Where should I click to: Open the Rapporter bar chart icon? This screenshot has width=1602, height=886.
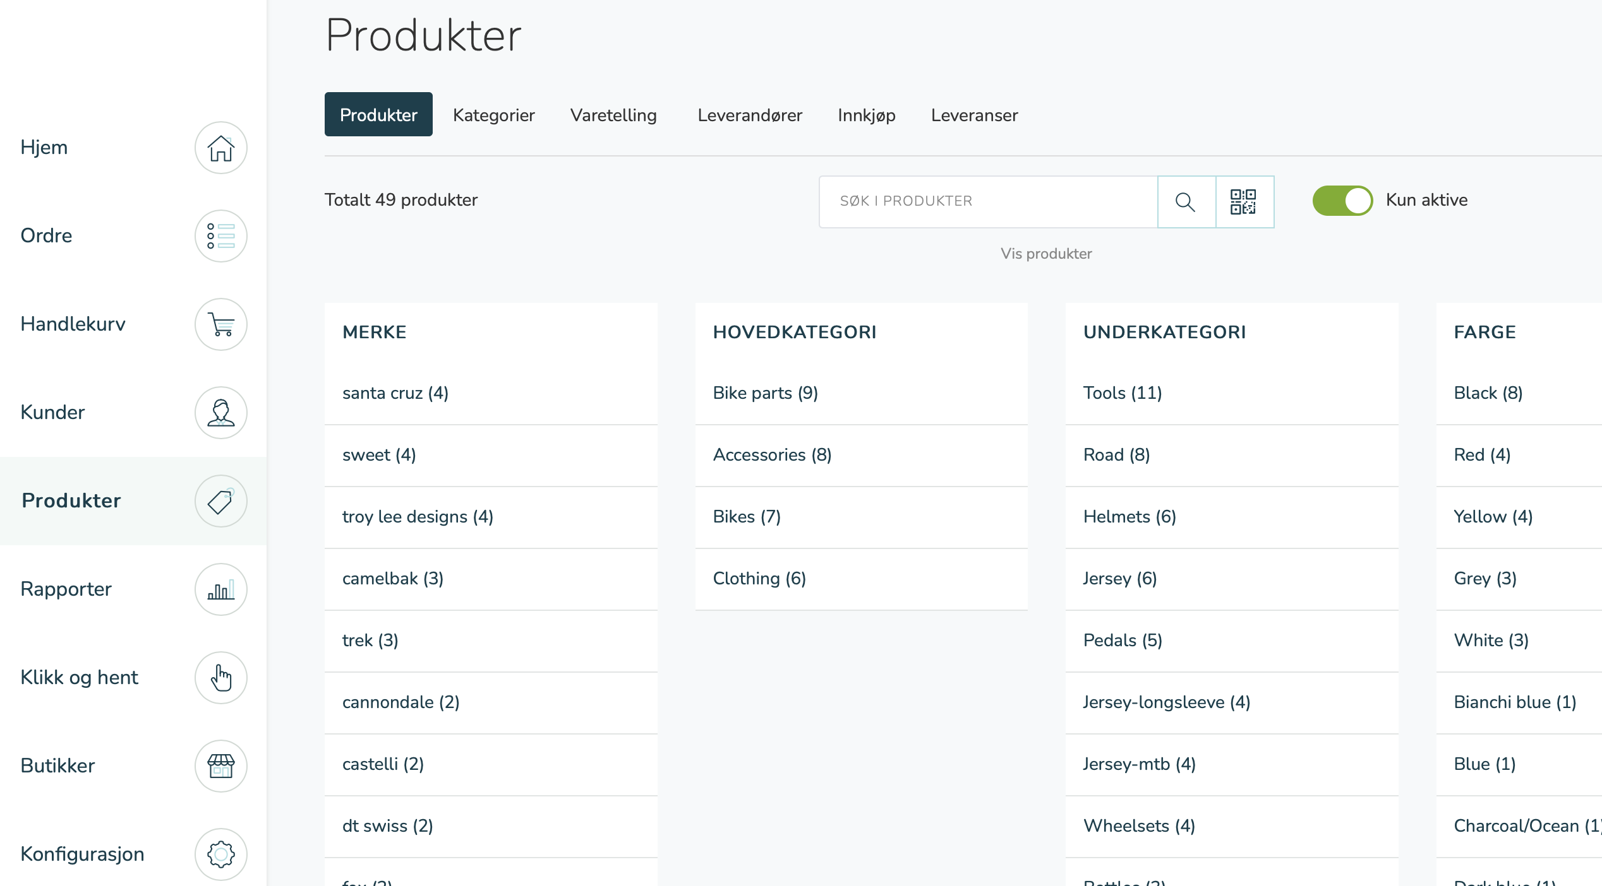pyautogui.click(x=220, y=589)
